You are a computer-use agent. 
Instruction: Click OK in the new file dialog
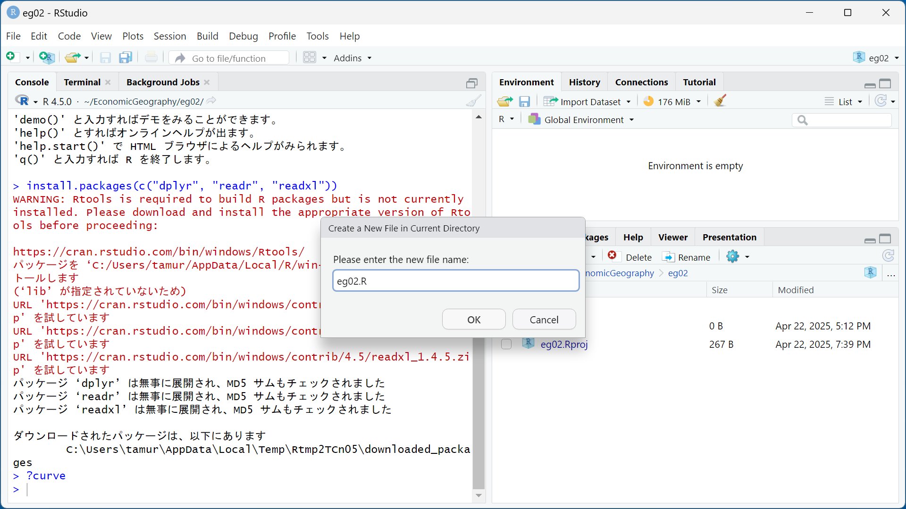pos(473,320)
